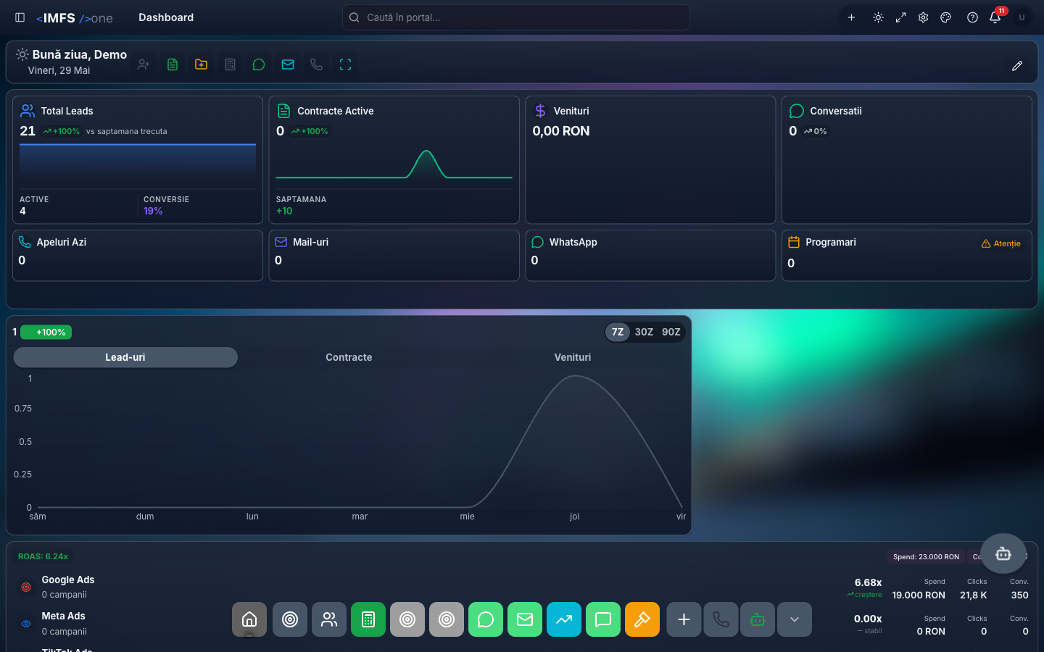Screen dimensions: 1044x652
Task: Click the Atenție warning label
Action: pos(1001,243)
